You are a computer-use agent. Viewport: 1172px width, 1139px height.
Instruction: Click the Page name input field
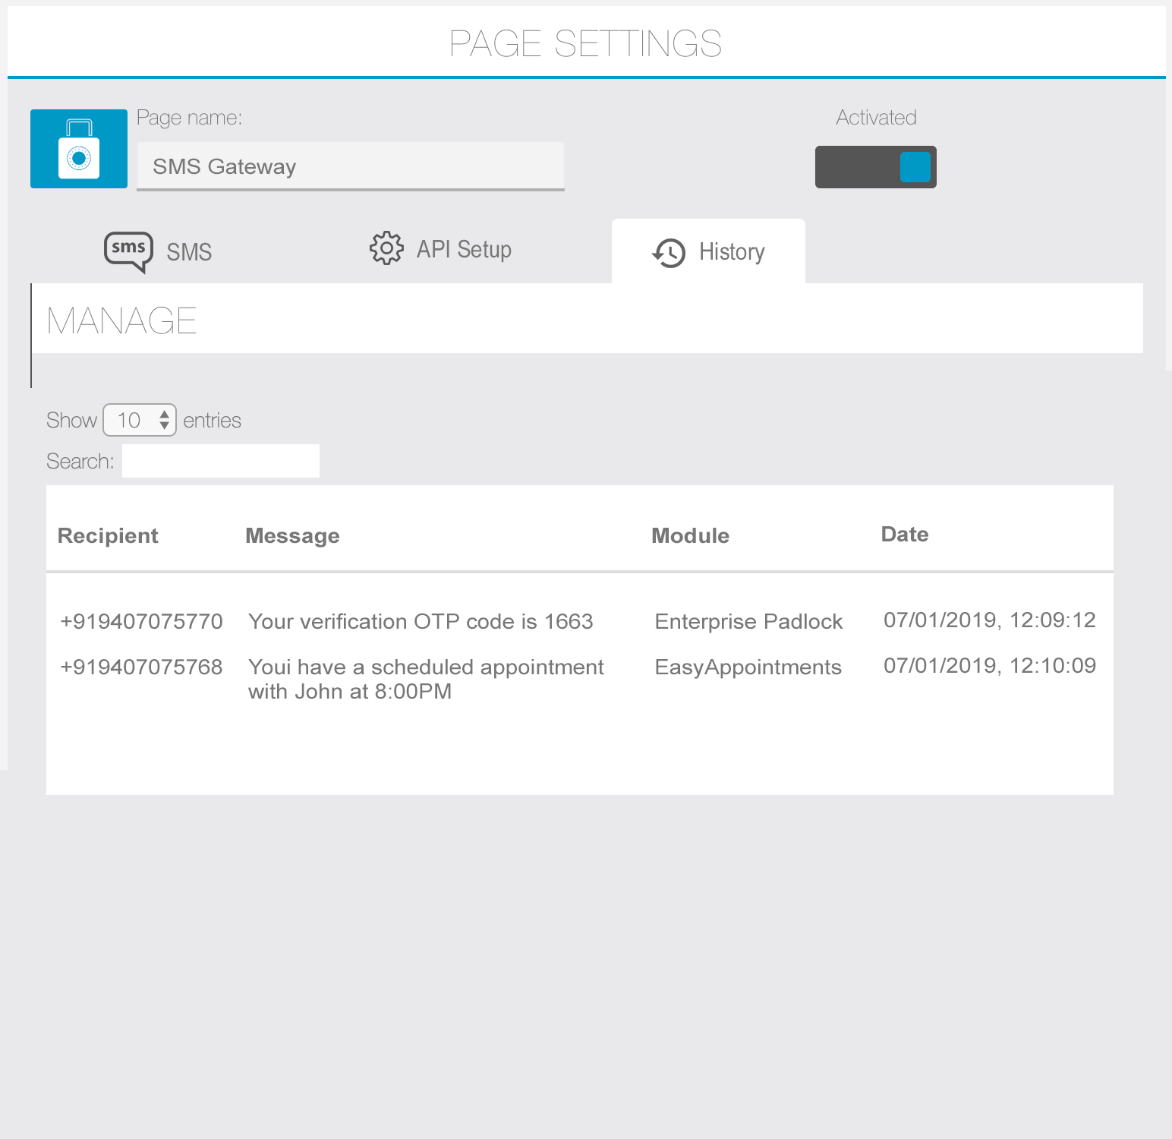(351, 166)
